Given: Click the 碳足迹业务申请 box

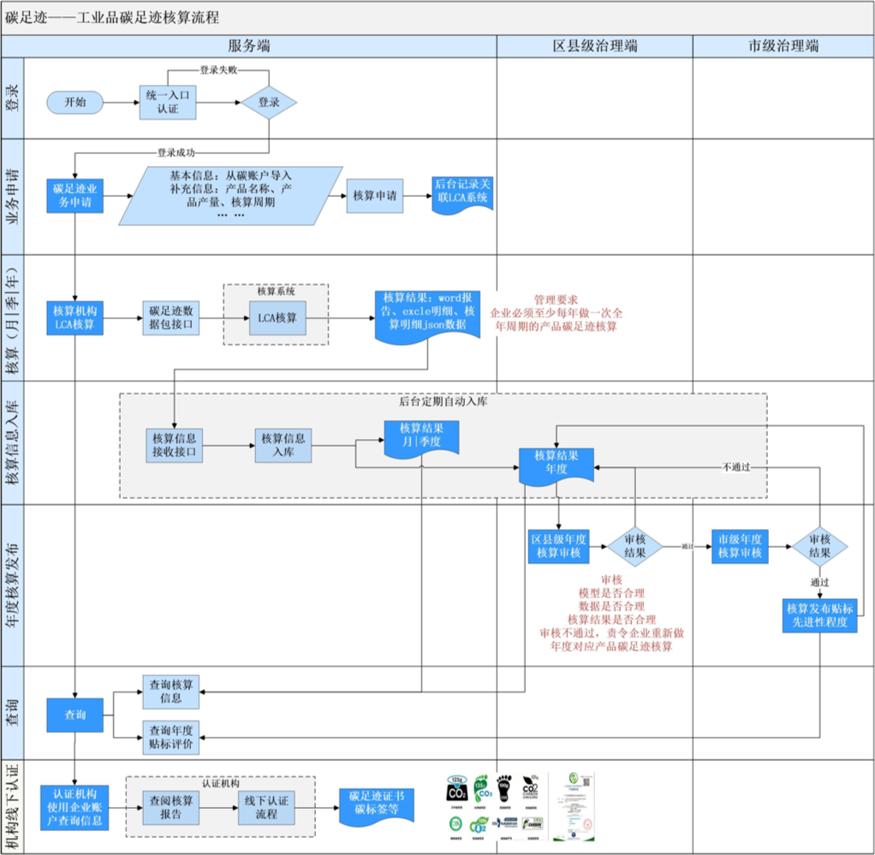Looking at the screenshot, I should (75, 196).
